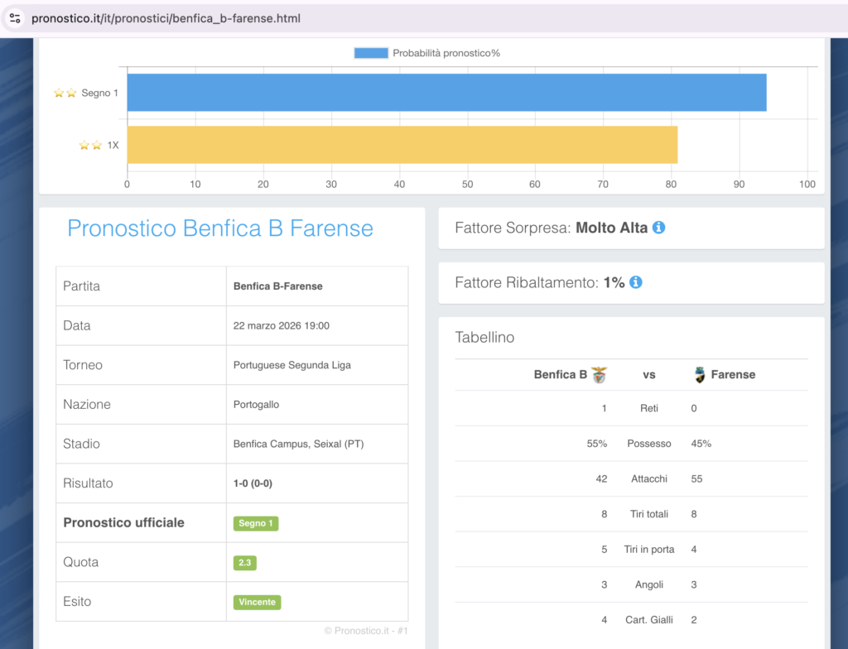The image size is (848, 649).
Task: Click the URL in the address bar
Action: (x=166, y=18)
